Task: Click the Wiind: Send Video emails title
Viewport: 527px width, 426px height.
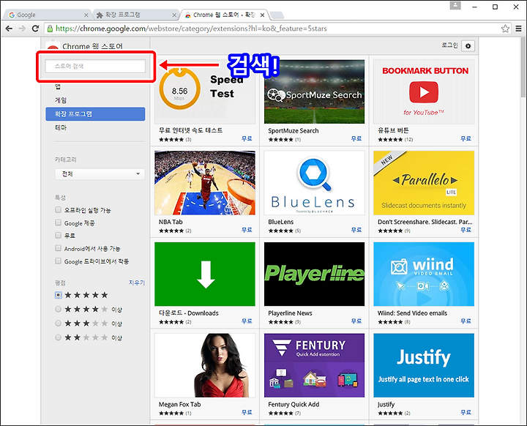Action: point(412,313)
